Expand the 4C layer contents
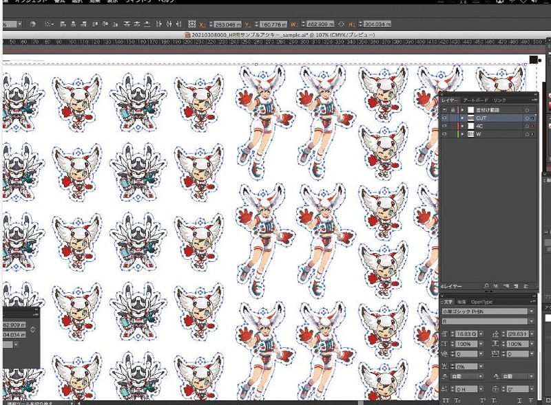 [462, 127]
